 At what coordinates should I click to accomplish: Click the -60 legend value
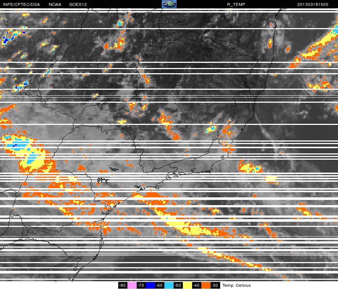point(160,285)
